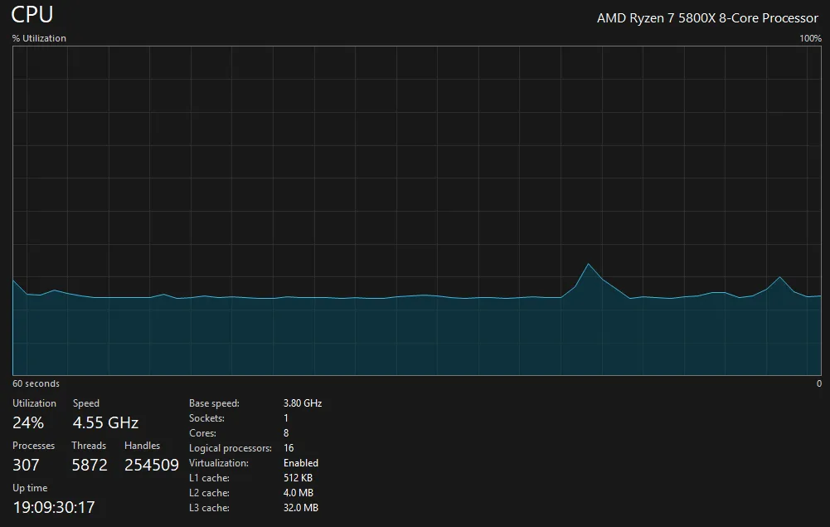Click the 100% label above the graph

(x=810, y=38)
